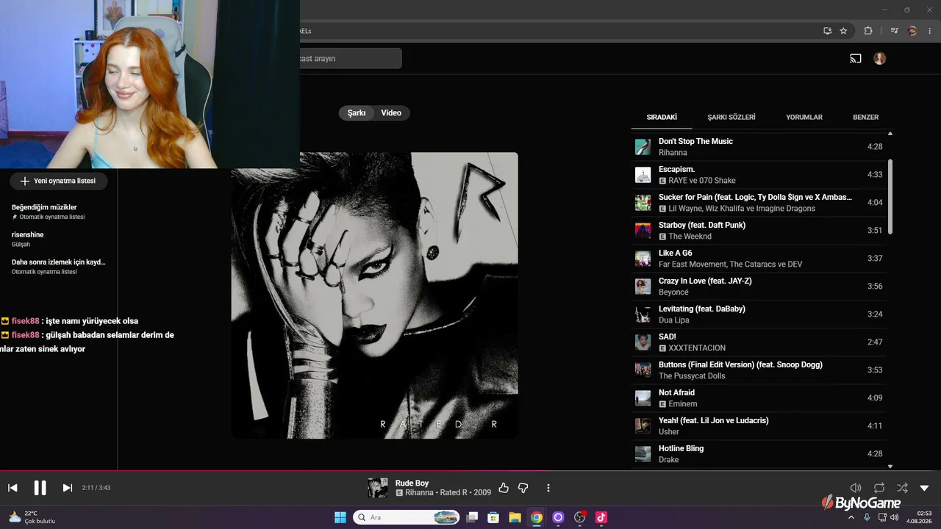The width and height of the screenshot is (941, 529).
Task: Open File Explorer from the taskbar
Action: pos(515,517)
